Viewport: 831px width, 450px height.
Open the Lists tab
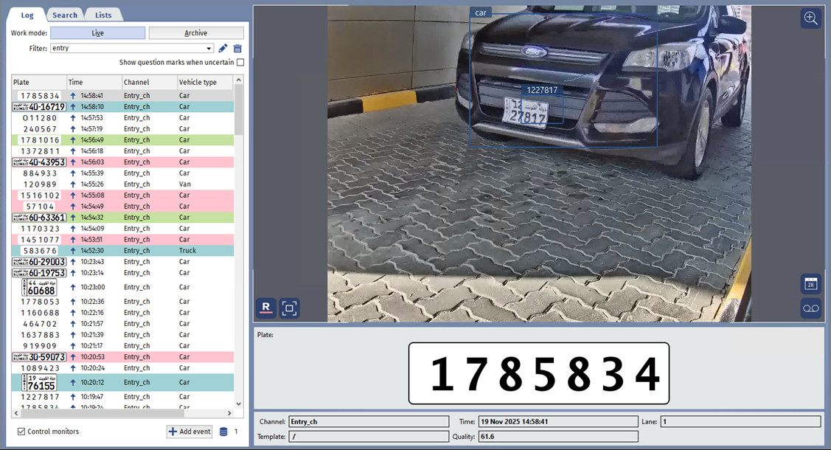pyautogui.click(x=103, y=15)
